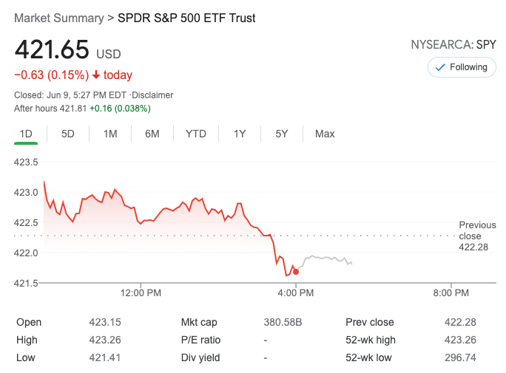Select the 1D time range tab
This screenshot has width=506, height=373.
(26, 134)
